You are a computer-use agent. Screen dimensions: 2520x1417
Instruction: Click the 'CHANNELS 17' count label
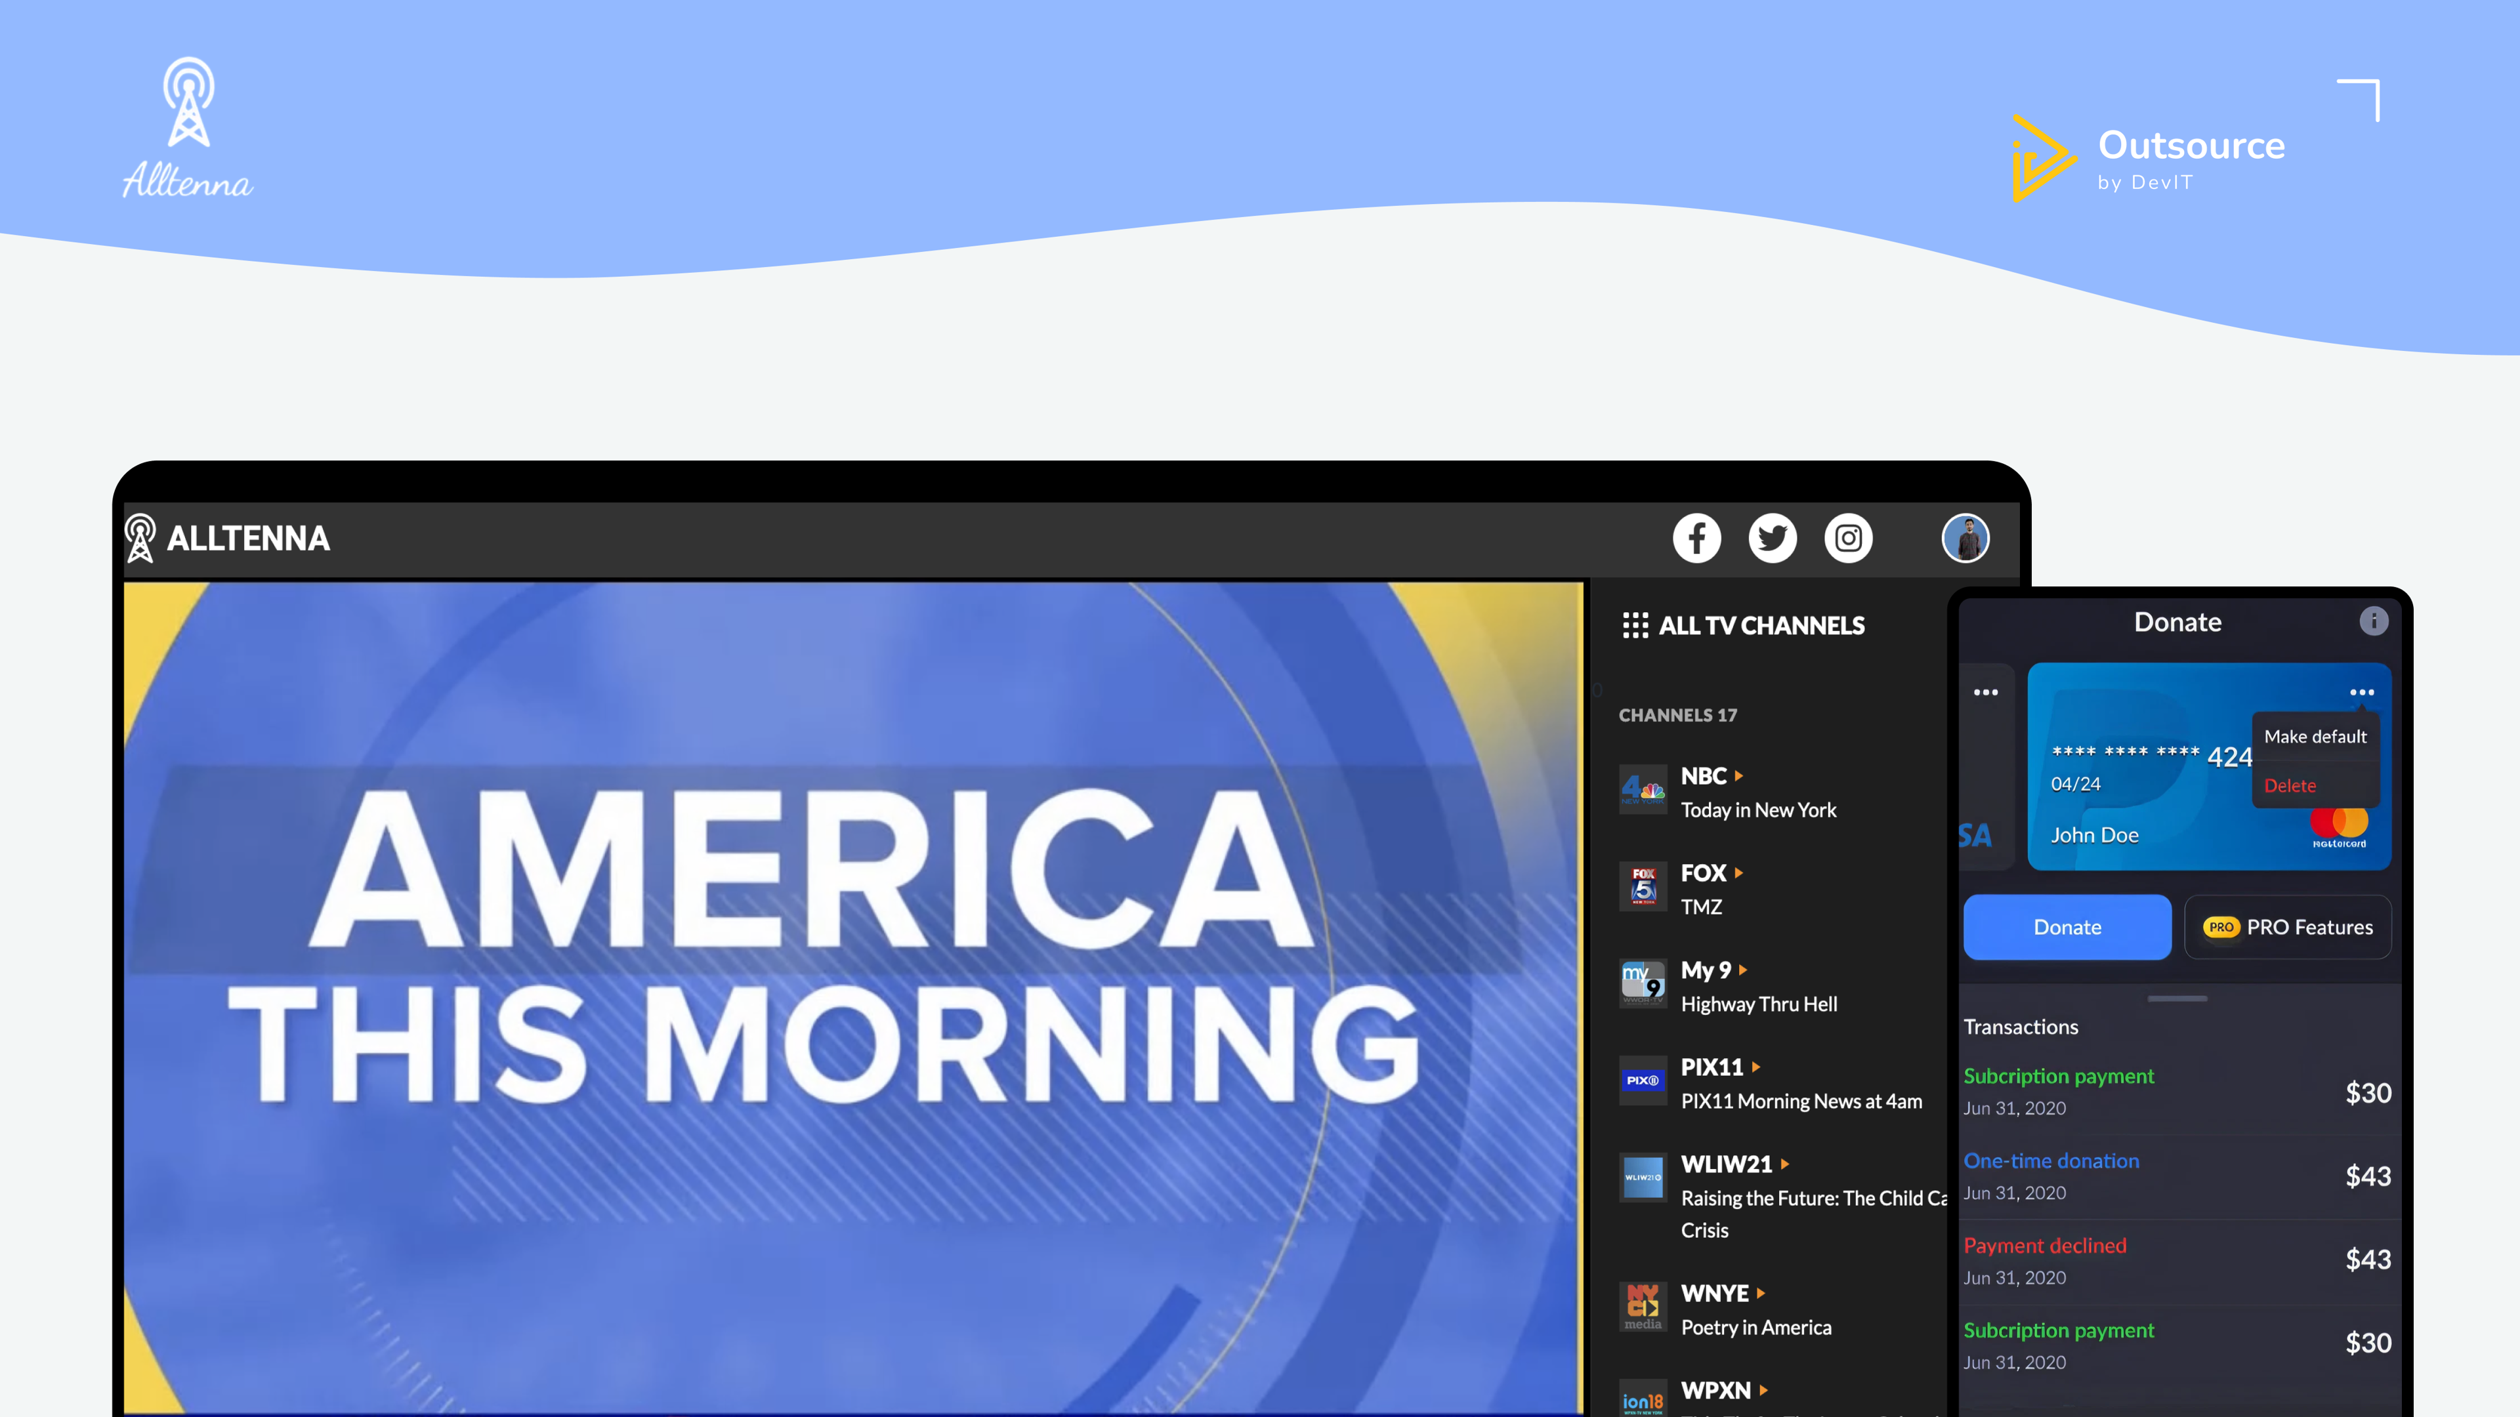(1678, 715)
